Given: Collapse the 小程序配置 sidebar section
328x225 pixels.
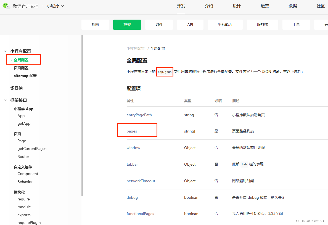Looking at the screenshot, I should point(5,51).
